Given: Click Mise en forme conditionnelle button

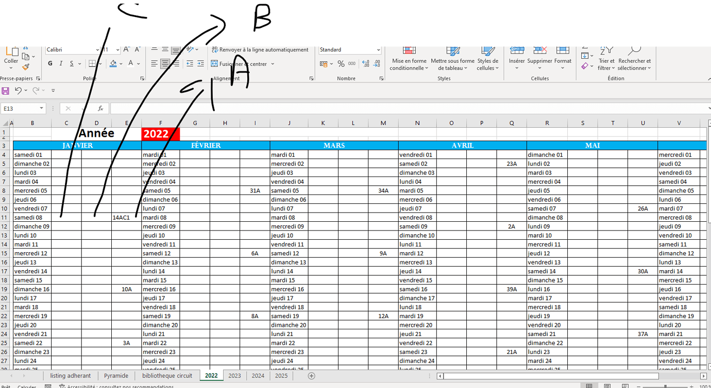Looking at the screenshot, I should point(409,60).
